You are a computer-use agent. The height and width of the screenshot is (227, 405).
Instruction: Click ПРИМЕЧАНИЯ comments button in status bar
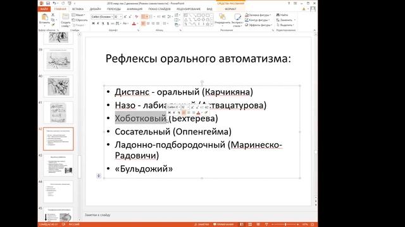pos(223,224)
